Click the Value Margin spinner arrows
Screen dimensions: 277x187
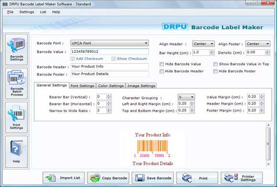(x=262, y=97)
